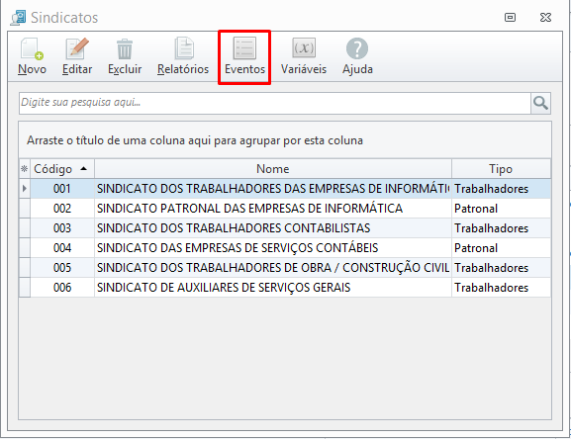Open the Ajuda help icon
This screenshot has width=571, height=439.
click(x=357, y=56)
